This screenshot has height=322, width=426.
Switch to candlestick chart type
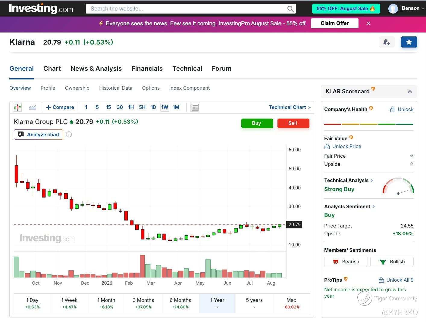(x=17, y=107)
